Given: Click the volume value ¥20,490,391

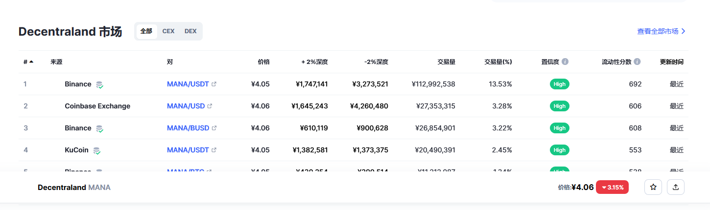Looking at the screenshot, I should (x=435, y=150).
